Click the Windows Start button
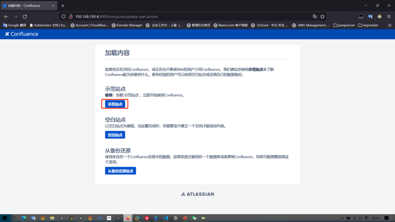Viewport: 395px width, 222px height. click(x=5, y=218)
